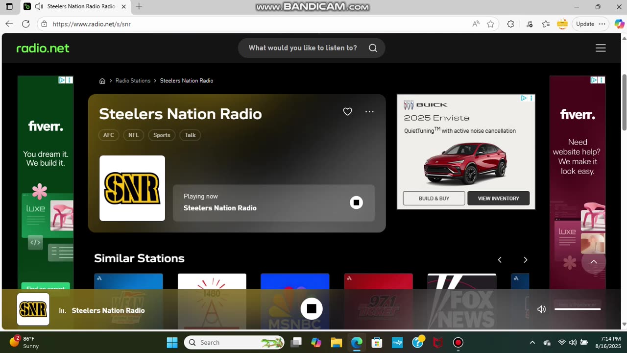Viewport: 627px width, 353px height.
Task: Open Task View on taskbar
Action: [x=296, y=342]
